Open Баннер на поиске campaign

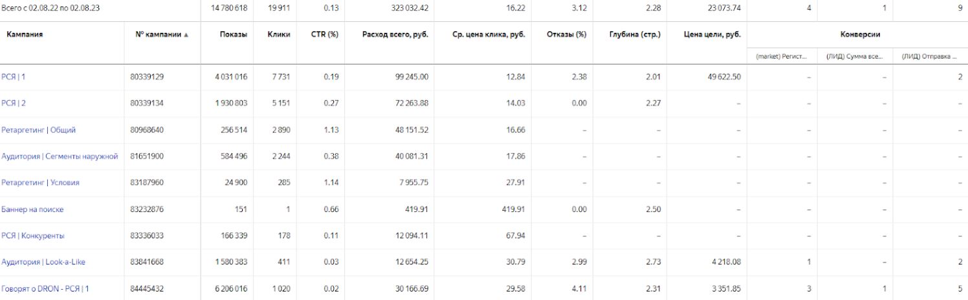coord(32,209)
